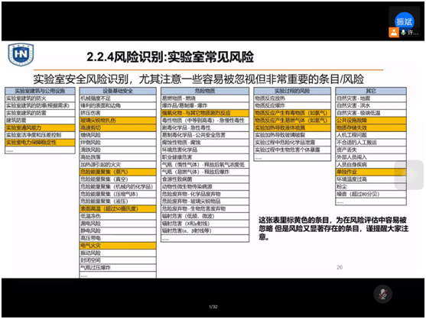
Task: Click the truncated 许... participant name
Action: (413, 33)
